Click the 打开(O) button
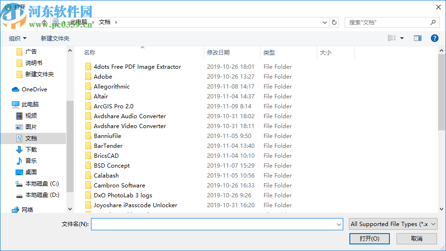This screenshot has height=251, width=446. (370, 238)
